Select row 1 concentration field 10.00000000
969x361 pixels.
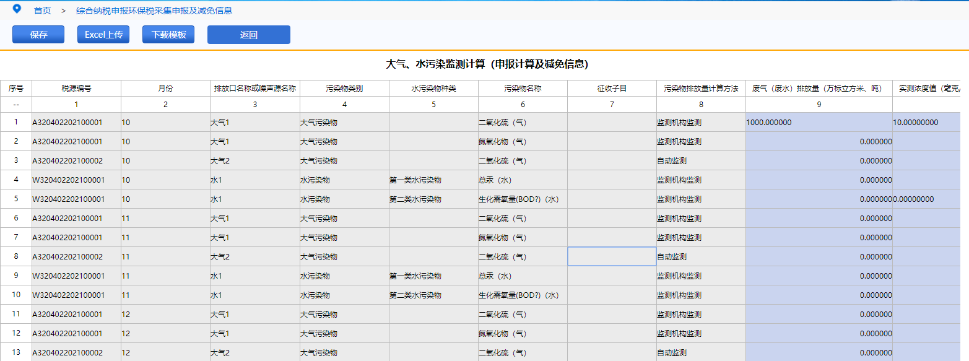point(929,123)
